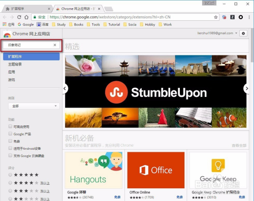Close the 扩展程序 tab
Image resolution: width=254 pixels, height=201 pixels.
(49, 9)
